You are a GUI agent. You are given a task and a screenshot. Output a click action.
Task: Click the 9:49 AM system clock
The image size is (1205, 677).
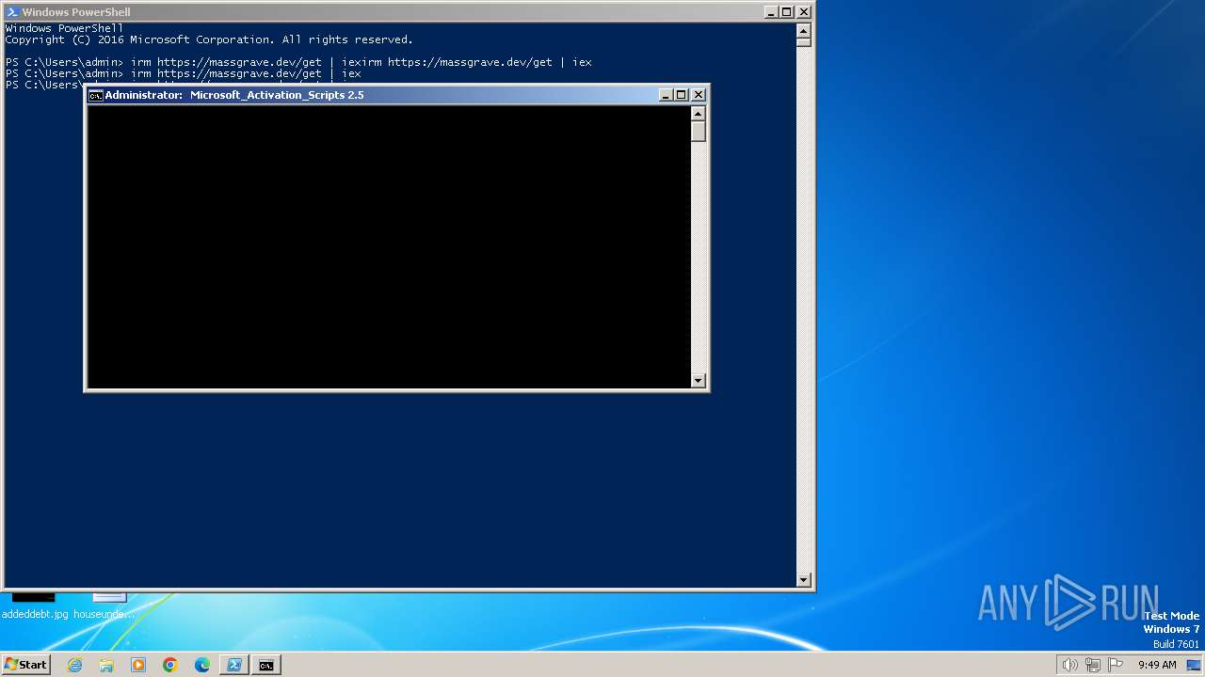(1157, 665)
